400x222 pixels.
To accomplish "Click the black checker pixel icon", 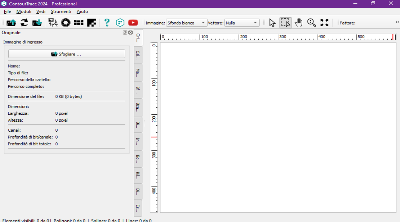I will (x=92, y=23).
